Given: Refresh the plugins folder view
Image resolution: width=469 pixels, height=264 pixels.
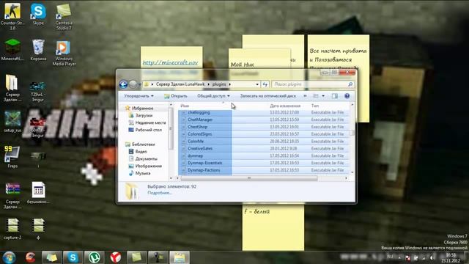Looking at the screenshot, I should (265, 84).
